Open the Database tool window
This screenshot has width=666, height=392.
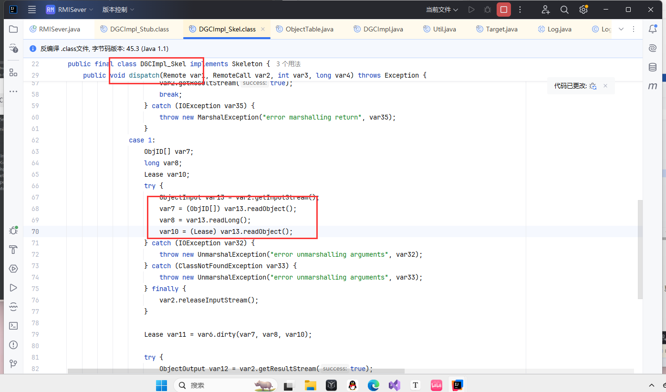tap(653, 67)
